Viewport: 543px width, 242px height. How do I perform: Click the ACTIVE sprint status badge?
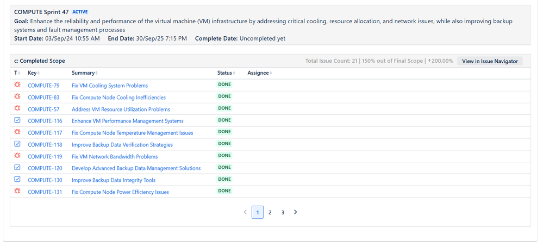[80, 12]
